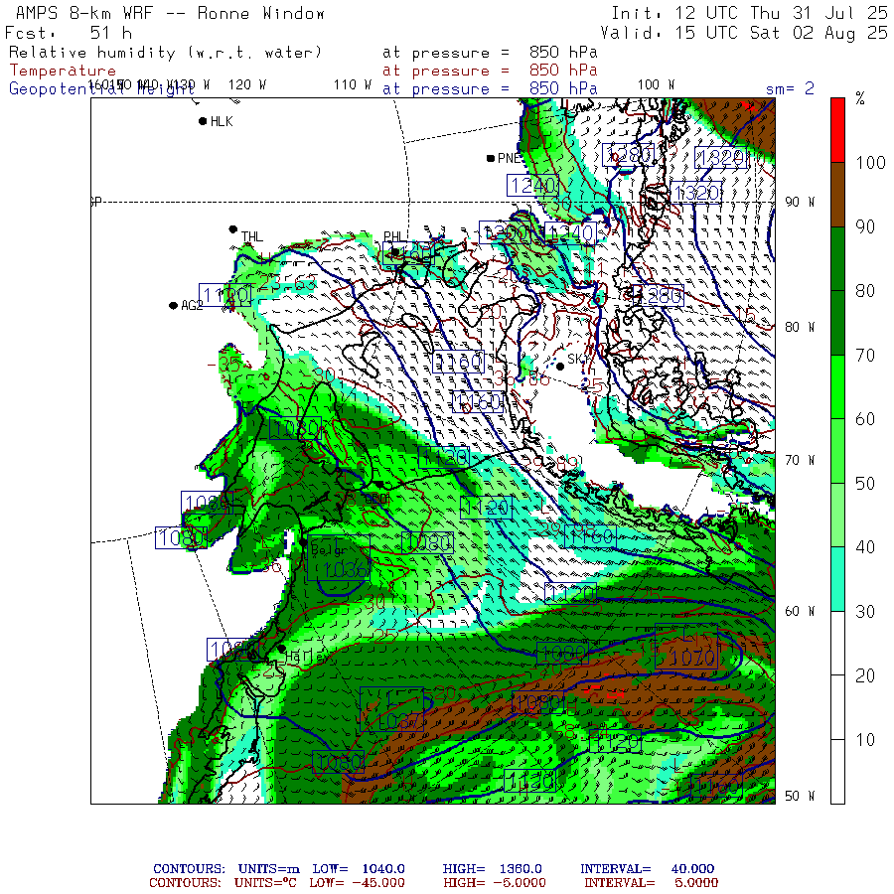Click the '80 W' longitude label
The height and width of the screenshot is (894, 894).
coord(800,327)
